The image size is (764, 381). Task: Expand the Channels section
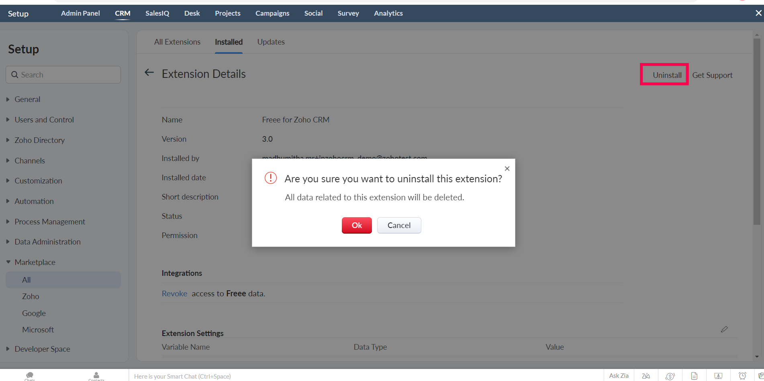(x=30, y=161)
